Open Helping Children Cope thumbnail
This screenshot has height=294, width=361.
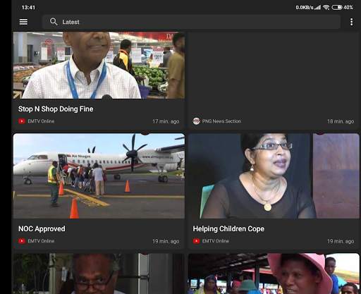click(274, 176)
